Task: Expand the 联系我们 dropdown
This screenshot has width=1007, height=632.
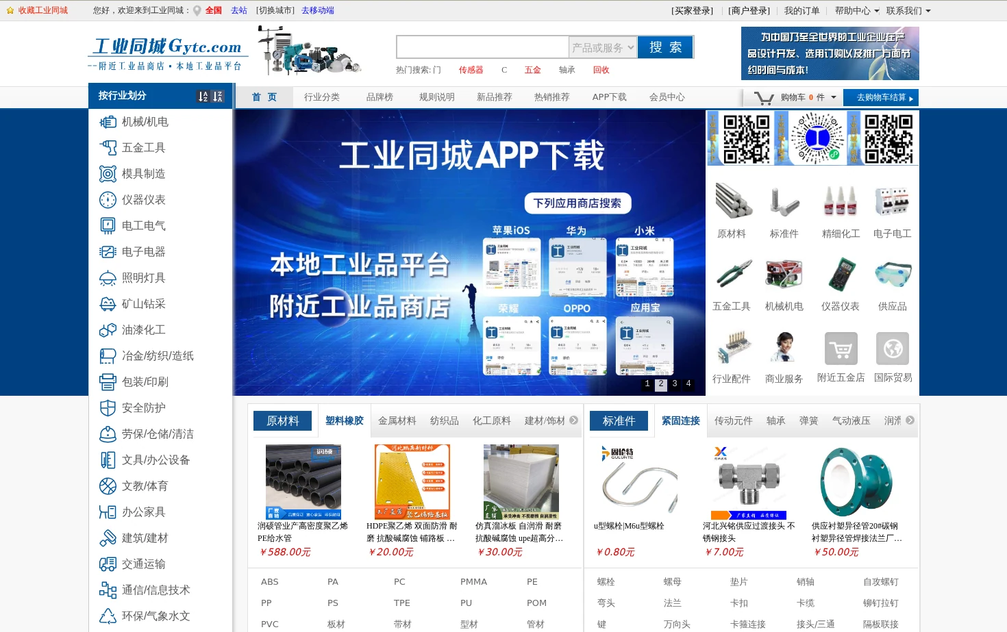Action: click(928, 11)
